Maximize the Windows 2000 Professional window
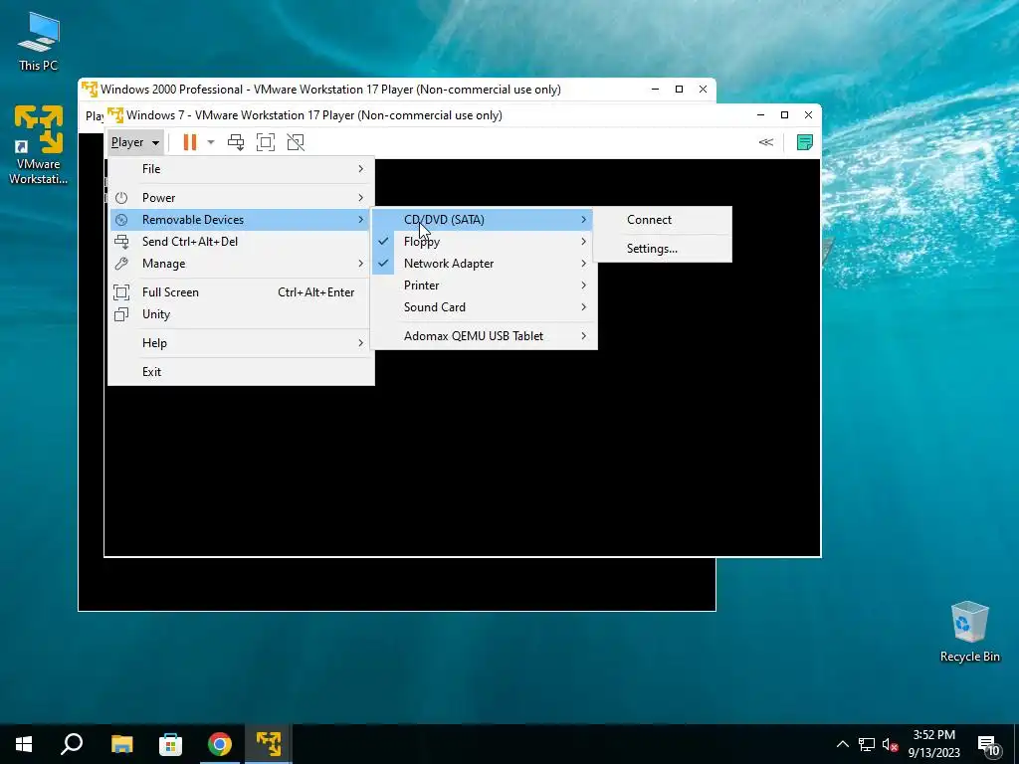1019x764 pixels. click(679, 89)
